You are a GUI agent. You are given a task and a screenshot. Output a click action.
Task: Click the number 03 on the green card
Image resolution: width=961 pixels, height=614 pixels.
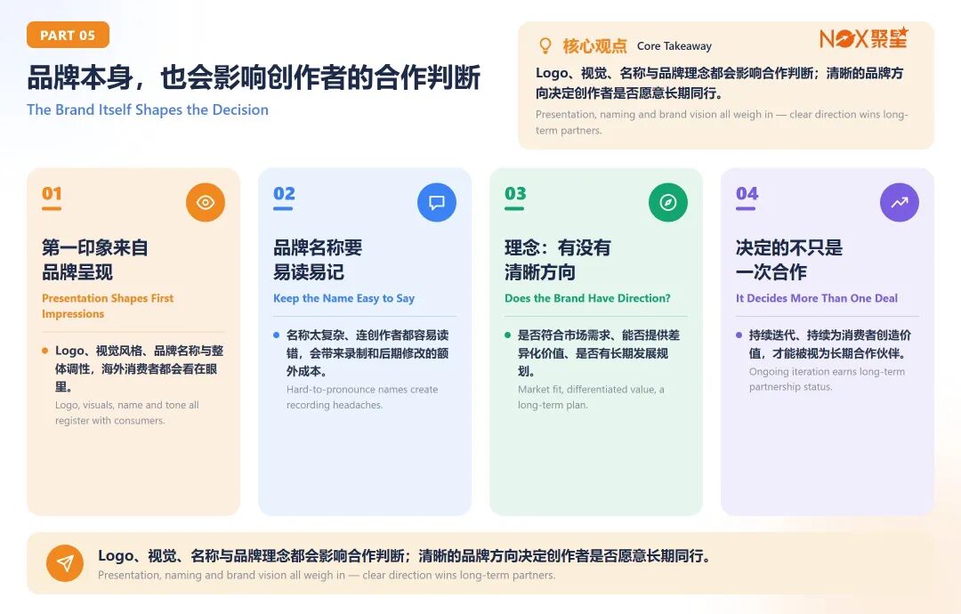[515, 194]
